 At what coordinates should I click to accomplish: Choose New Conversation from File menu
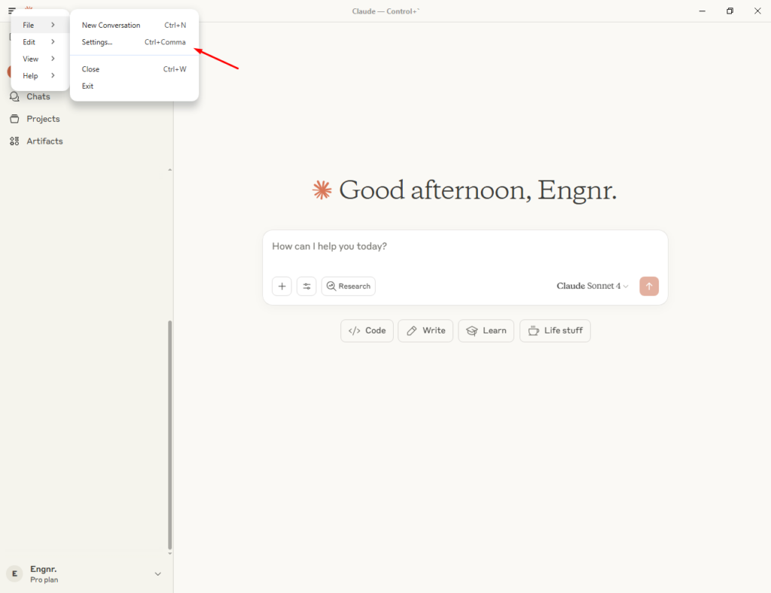[x=134, y=25]
